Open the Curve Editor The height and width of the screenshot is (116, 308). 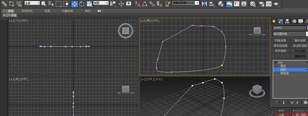tap(236, 3)
